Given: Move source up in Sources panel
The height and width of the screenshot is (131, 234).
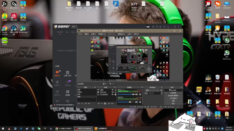Looking at the screenshot, I should coord(109,103).
